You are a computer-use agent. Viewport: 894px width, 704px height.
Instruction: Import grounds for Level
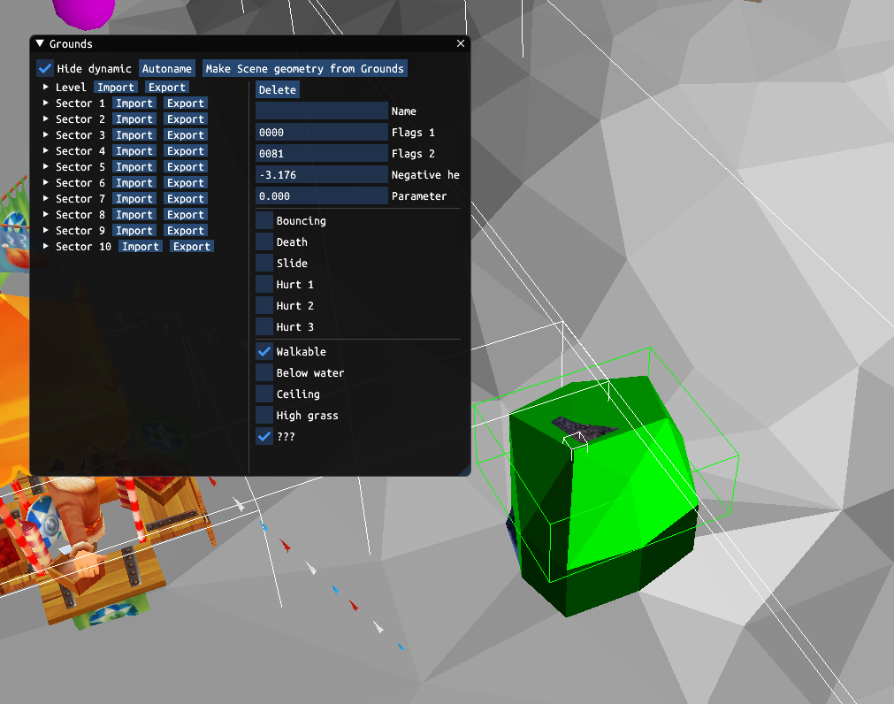116,88
